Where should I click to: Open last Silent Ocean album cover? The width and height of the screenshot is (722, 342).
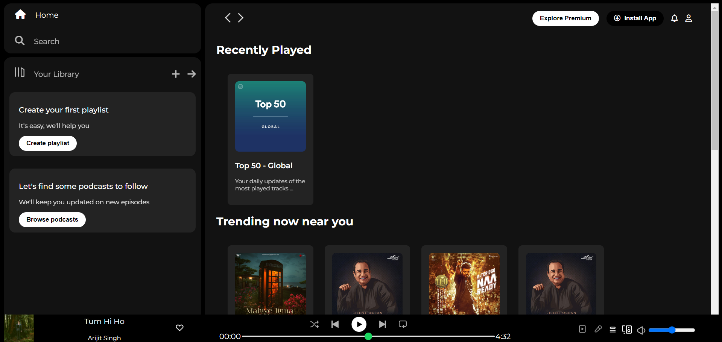tap(561, 284)
